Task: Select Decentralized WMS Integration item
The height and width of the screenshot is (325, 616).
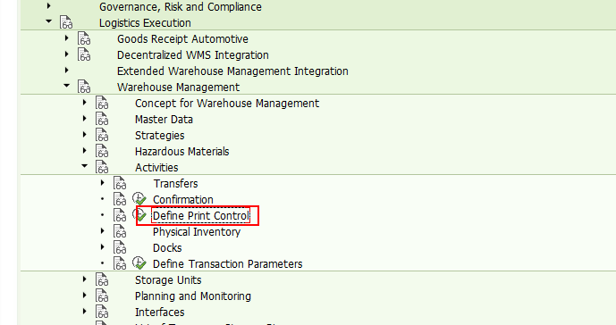Action: coord(193,55)
